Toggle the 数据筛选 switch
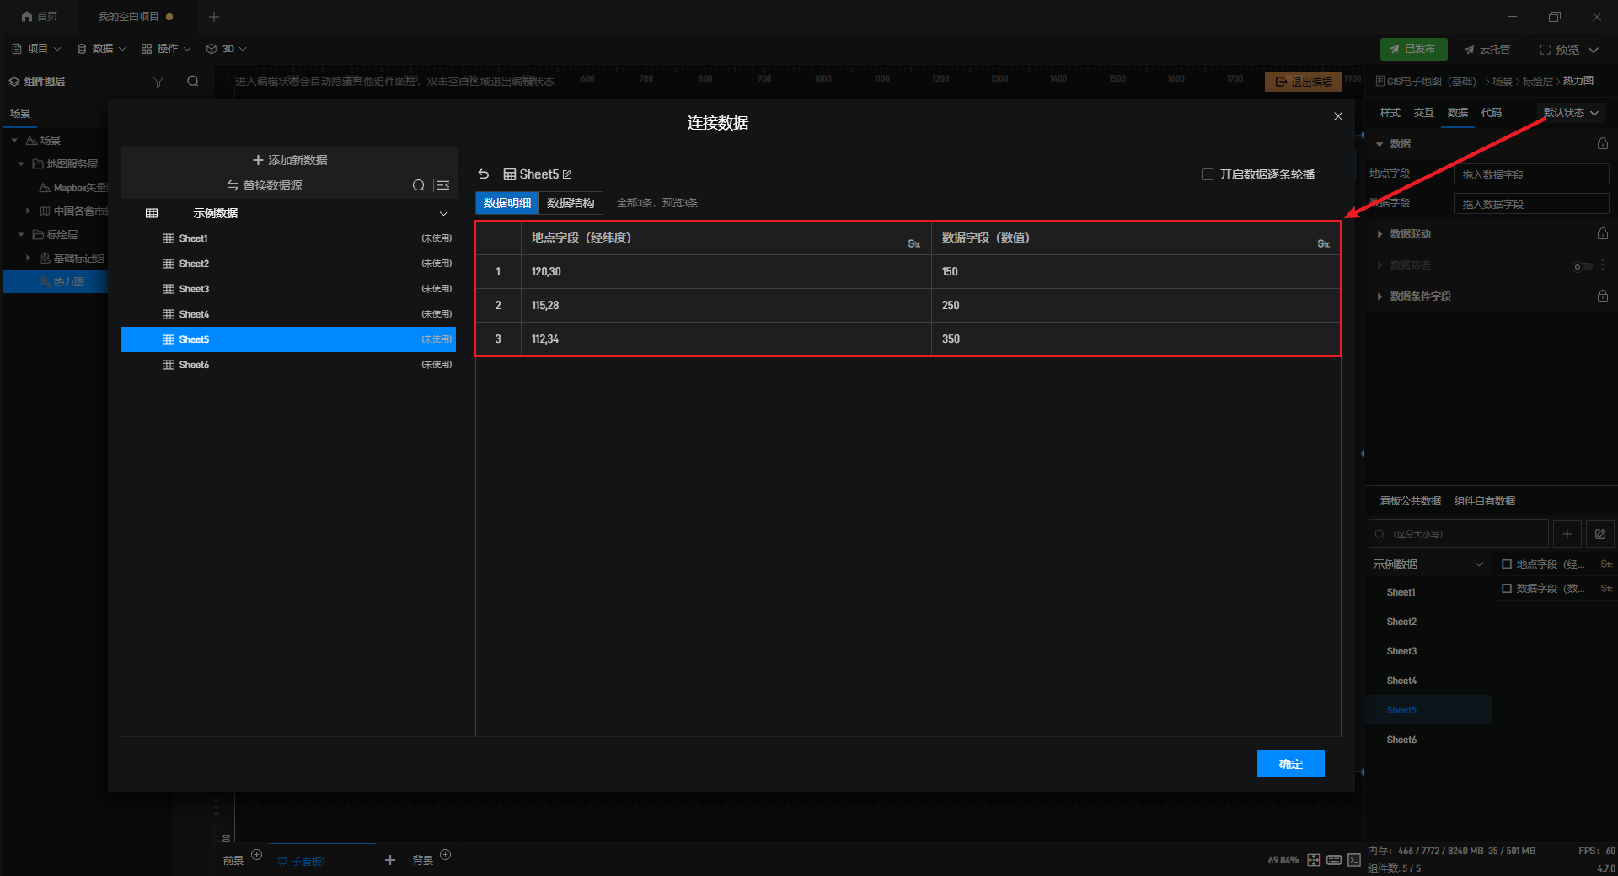This screenshot has height=876, width=1618. [x=1582, y=266]
